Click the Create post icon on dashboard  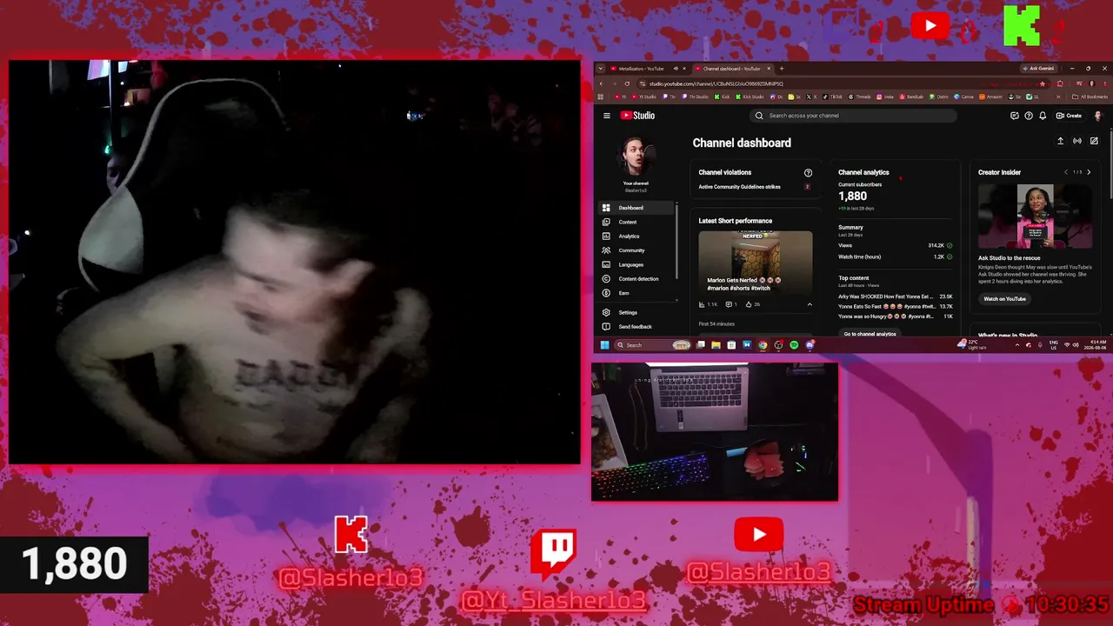[x=1094, y=141]
